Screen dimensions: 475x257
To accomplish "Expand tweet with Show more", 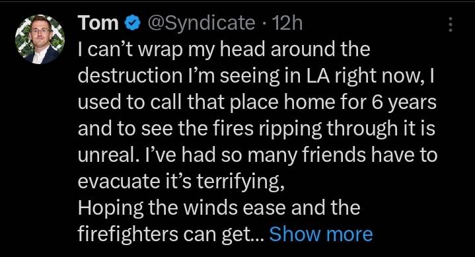I will pyautogui.click(x=321, y=235).
